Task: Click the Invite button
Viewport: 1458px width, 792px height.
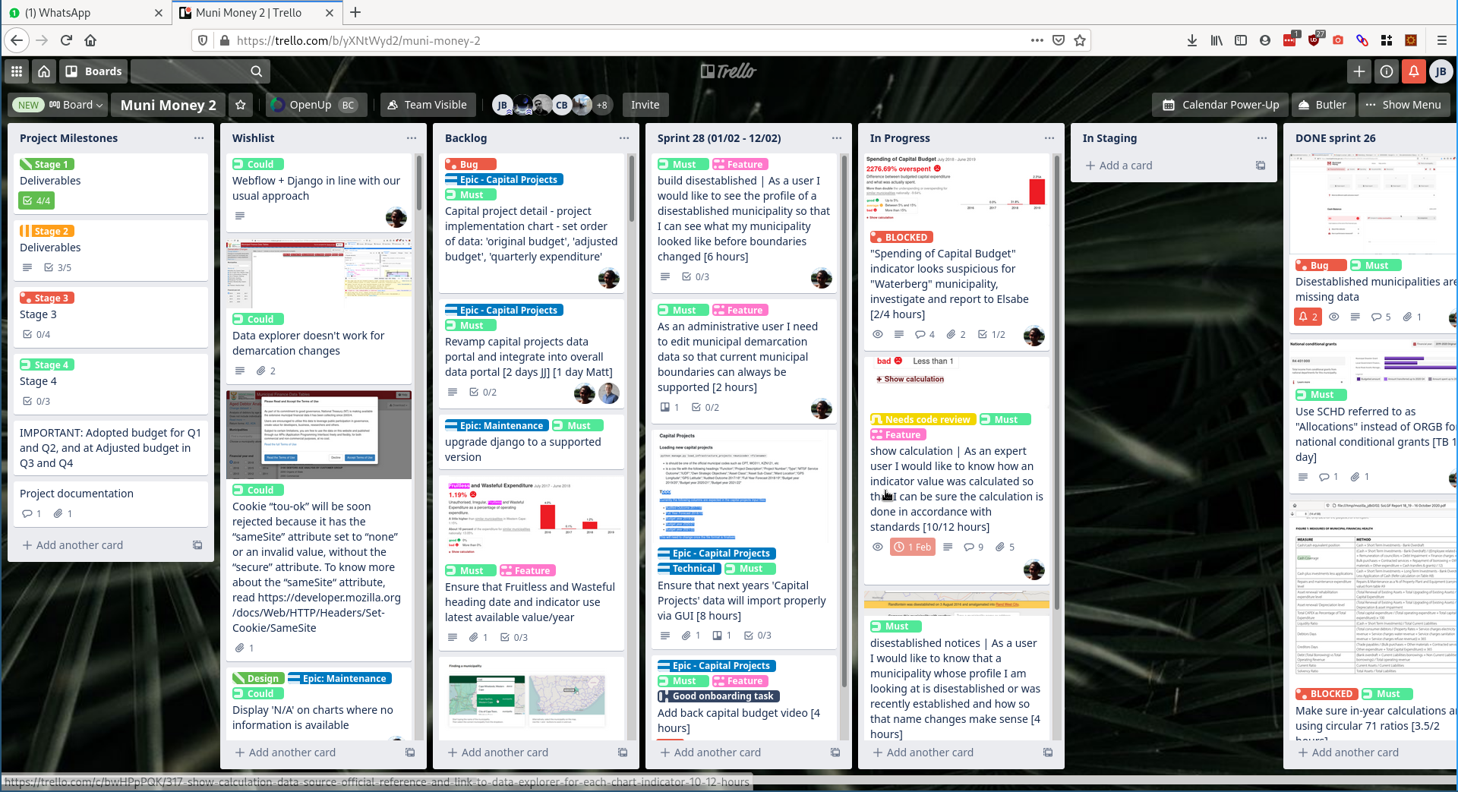Action: 645,105
